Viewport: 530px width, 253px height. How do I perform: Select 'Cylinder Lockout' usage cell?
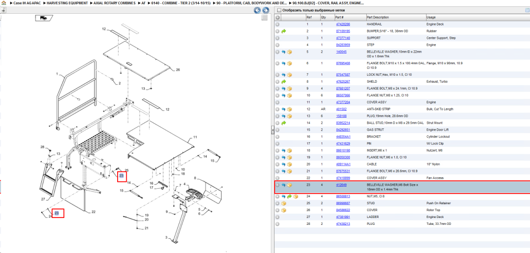tap(437, 137)
